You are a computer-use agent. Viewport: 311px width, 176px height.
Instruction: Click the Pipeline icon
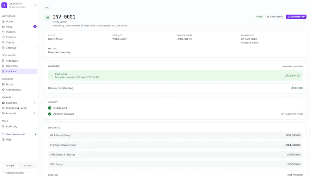pyautogui.click(x=3, y=32)
